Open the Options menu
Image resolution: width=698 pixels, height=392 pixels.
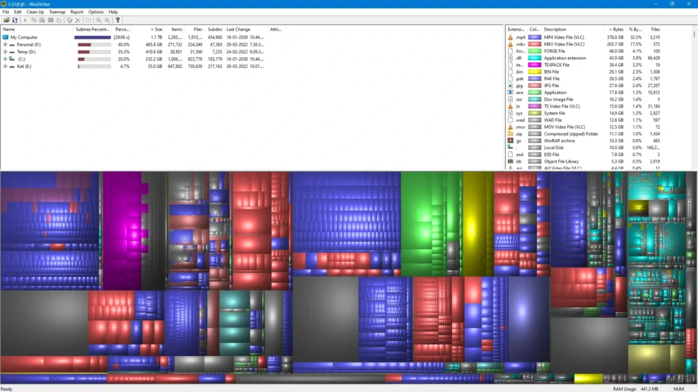(x=95, y=12)
